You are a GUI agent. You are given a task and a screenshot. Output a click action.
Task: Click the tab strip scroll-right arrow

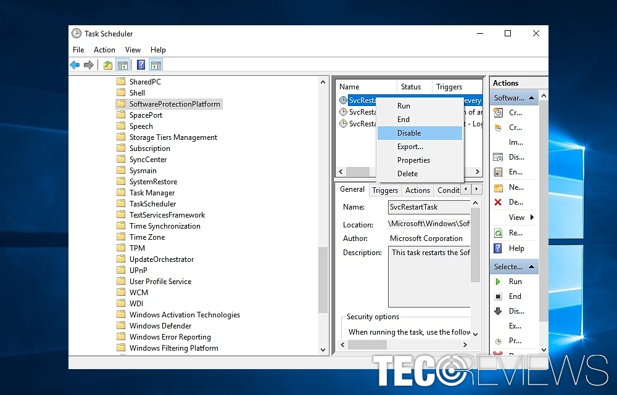476,189
